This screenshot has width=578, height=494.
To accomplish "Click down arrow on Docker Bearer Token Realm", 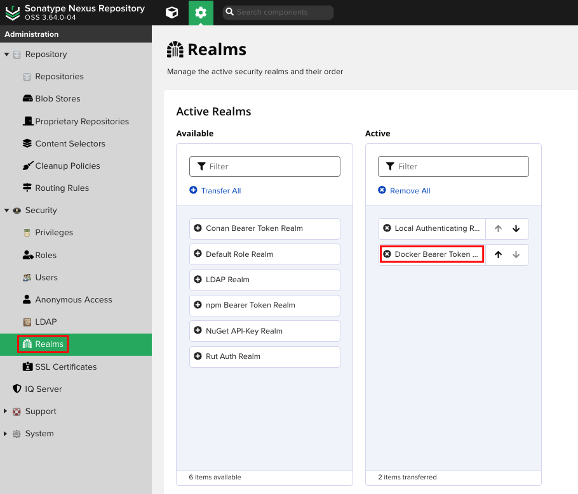I will click(x=516, y=254).
